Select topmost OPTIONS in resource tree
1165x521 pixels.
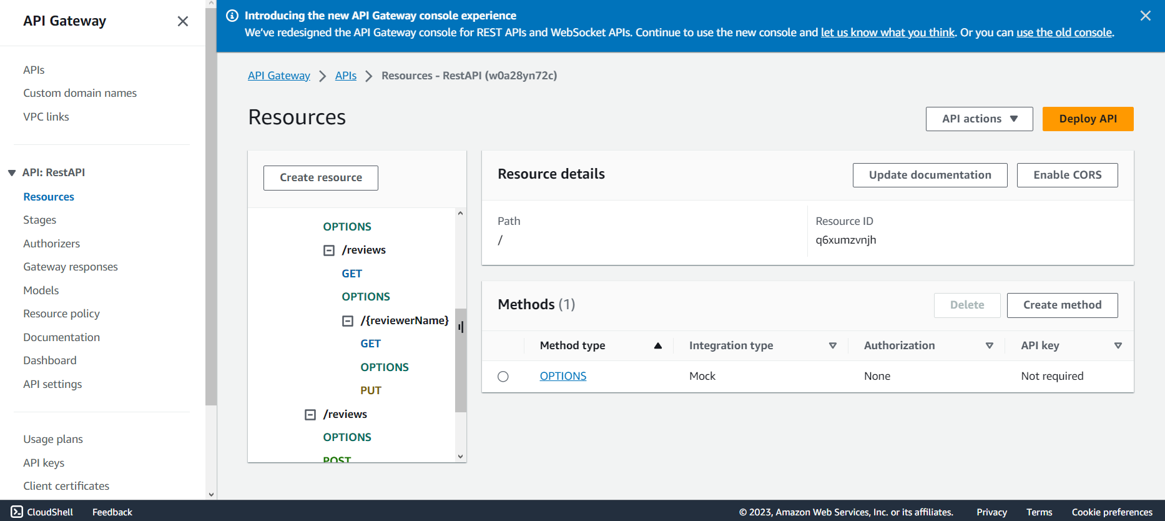(347, 227)
